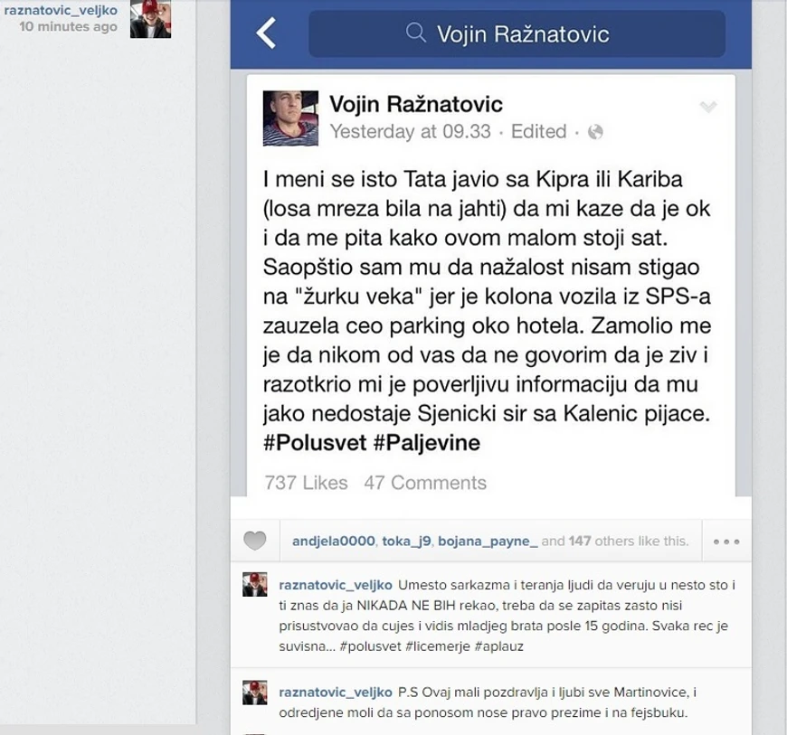Open the Vojin Ražnatovic post author name

(x=416, y=104)
